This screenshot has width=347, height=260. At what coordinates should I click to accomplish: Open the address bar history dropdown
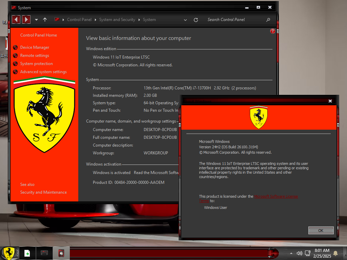click(x=185, y=20)
